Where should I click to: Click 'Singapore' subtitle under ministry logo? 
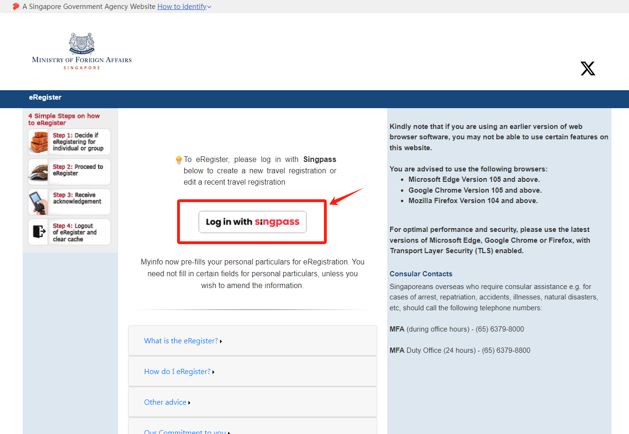click(x=82, y=68)
